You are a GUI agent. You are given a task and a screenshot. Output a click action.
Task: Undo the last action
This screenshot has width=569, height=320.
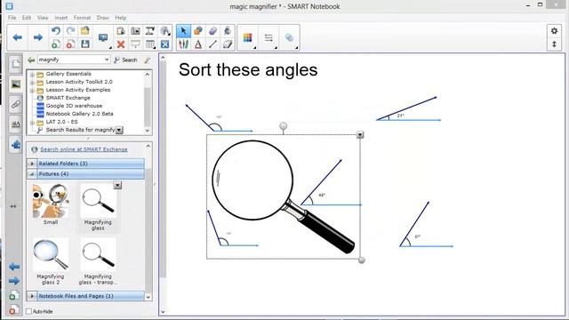pyautogui.click(x=55, y=31)
